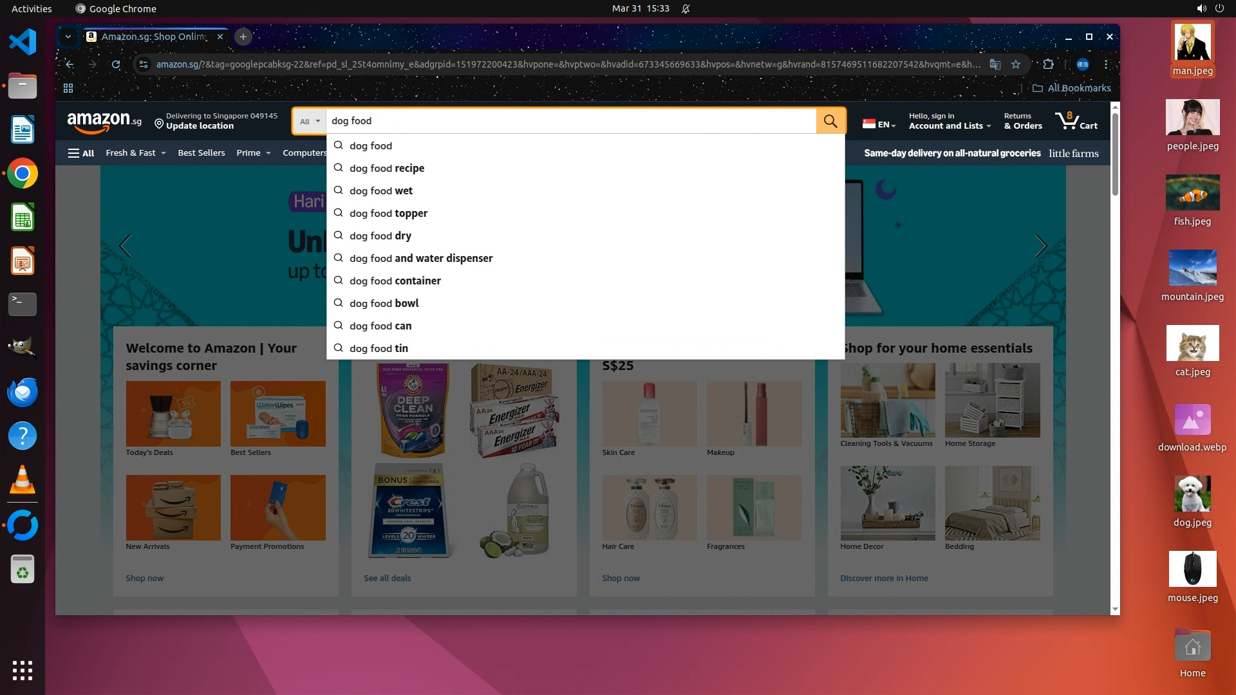Expand Account and Lists menu

tap(950, 121)
